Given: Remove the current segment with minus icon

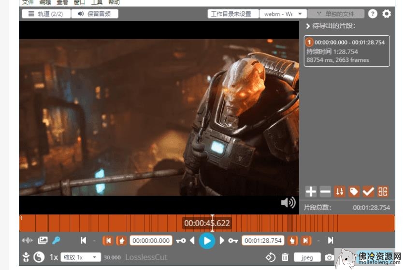Looking at the screenshot, I should [325, 192].
